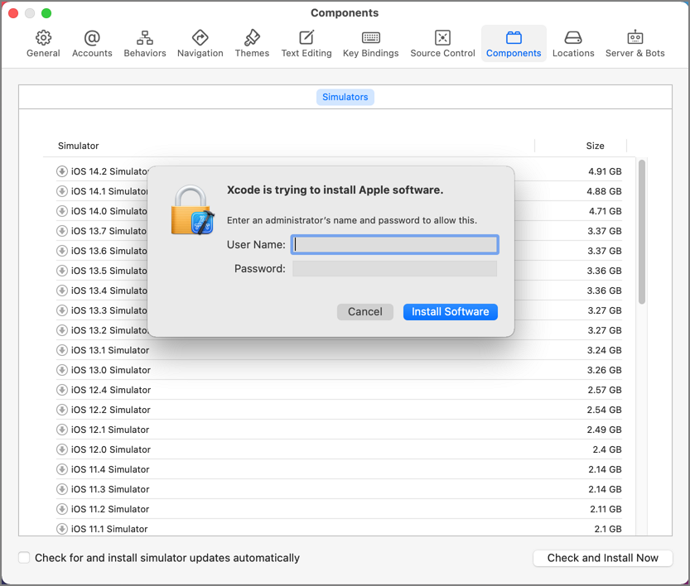Download iOS 12.1 Simulator arrow icon
Image resolution: width=690 pixels, height=586 pixels.
click(x=62, y=430)
